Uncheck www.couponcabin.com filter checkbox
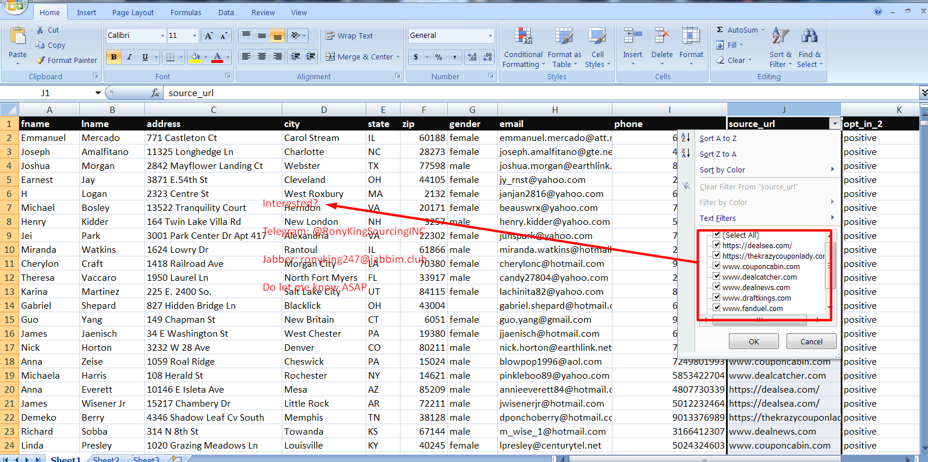 click(x=717, y=266)
